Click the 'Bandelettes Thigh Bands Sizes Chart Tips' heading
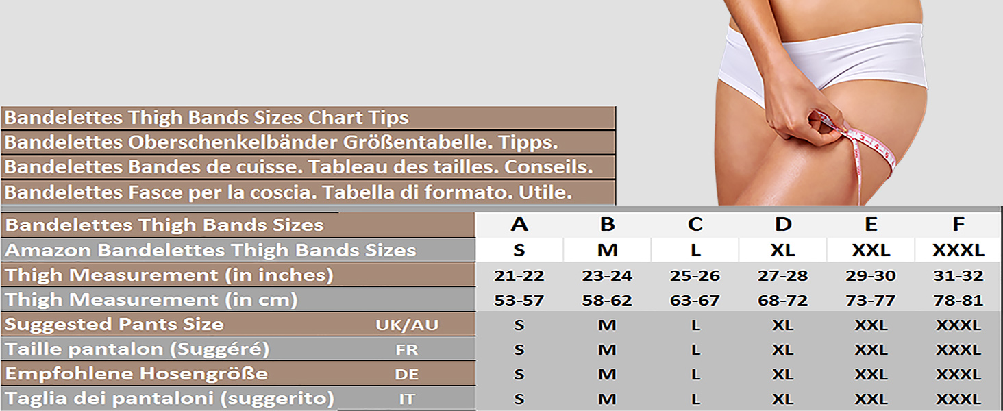The width and height of the screenshot is (1003, 411). (x=207, y=118)
